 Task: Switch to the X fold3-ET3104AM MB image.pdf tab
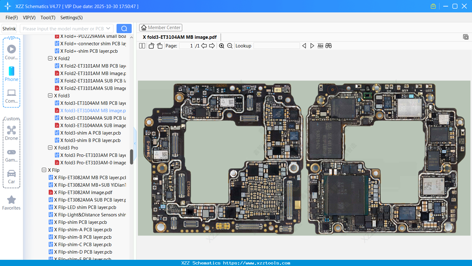click(x=180, y=37)
